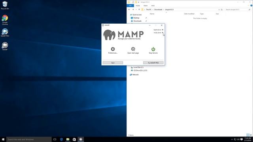
Task: Switch to details view icon in Explorer
Action: coord(248,135)
